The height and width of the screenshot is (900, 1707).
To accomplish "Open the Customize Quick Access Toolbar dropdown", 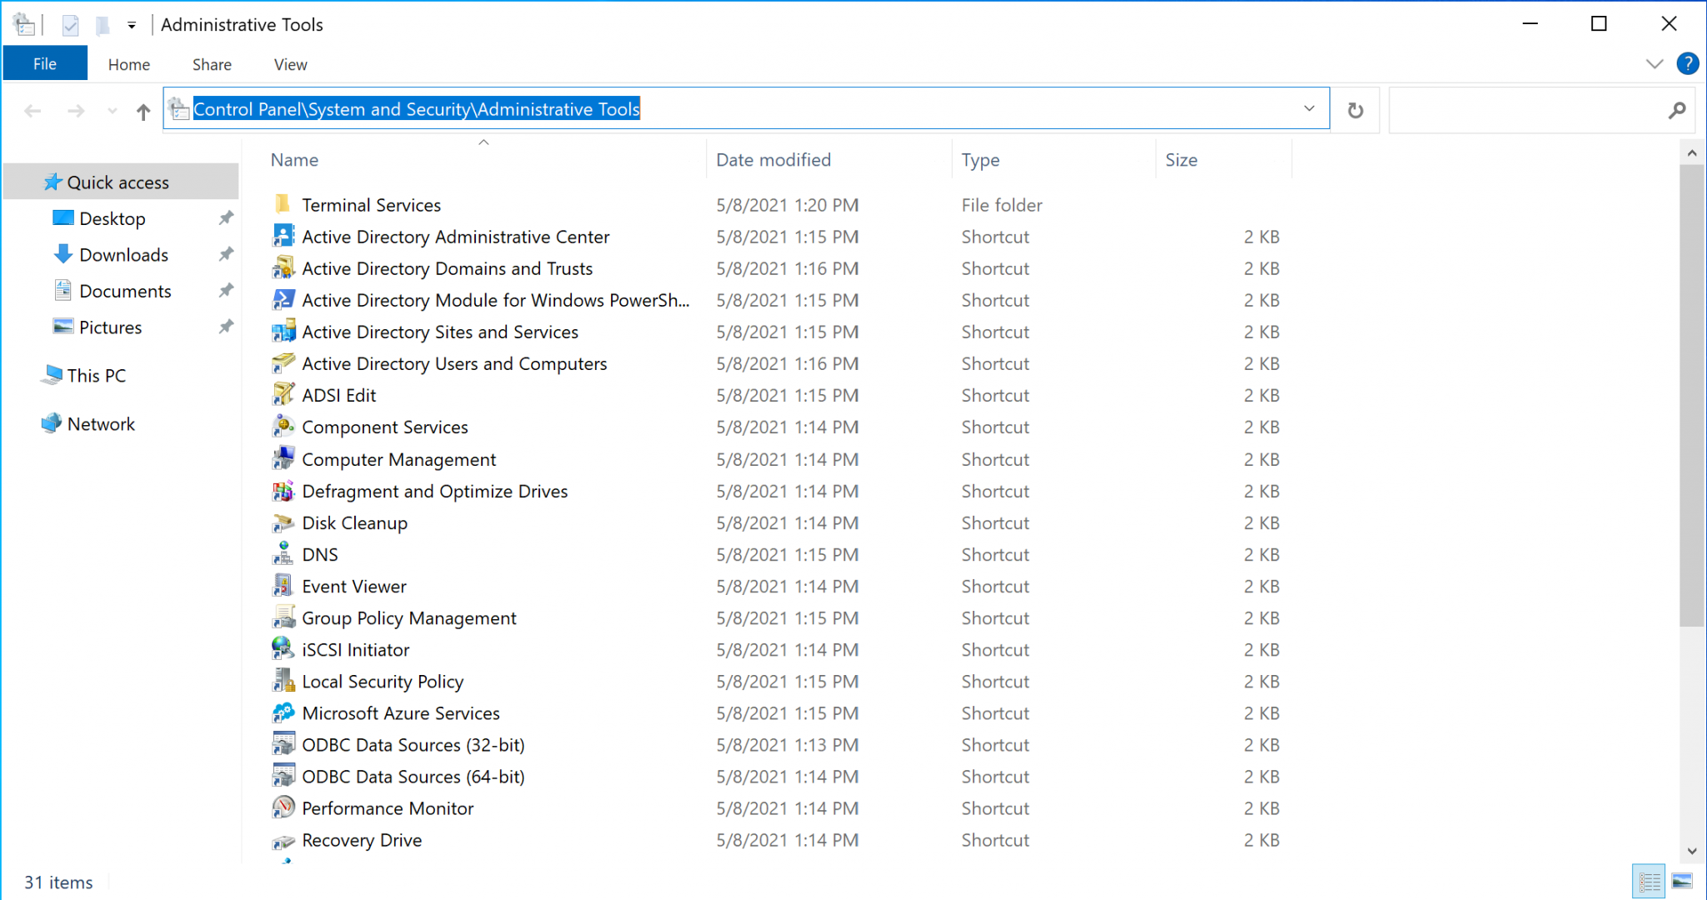I will (132, 25).
